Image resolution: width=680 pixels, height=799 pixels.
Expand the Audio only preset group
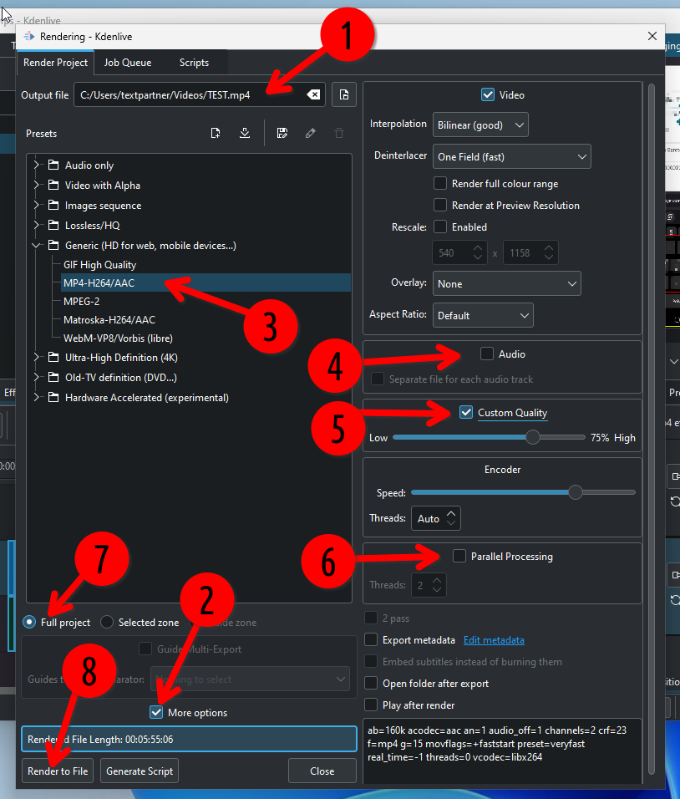click(36, 165)
